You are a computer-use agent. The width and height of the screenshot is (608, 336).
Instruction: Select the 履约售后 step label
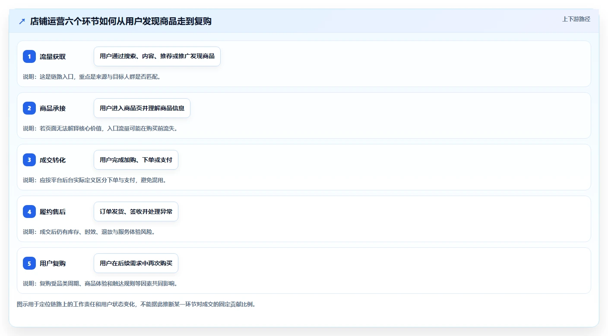tap(53, 212)
